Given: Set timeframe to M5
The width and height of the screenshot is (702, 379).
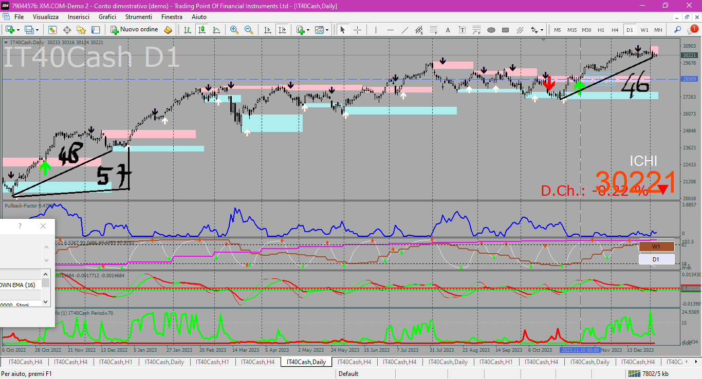Looking at the screenshot, I should click(x=558, y=30).
